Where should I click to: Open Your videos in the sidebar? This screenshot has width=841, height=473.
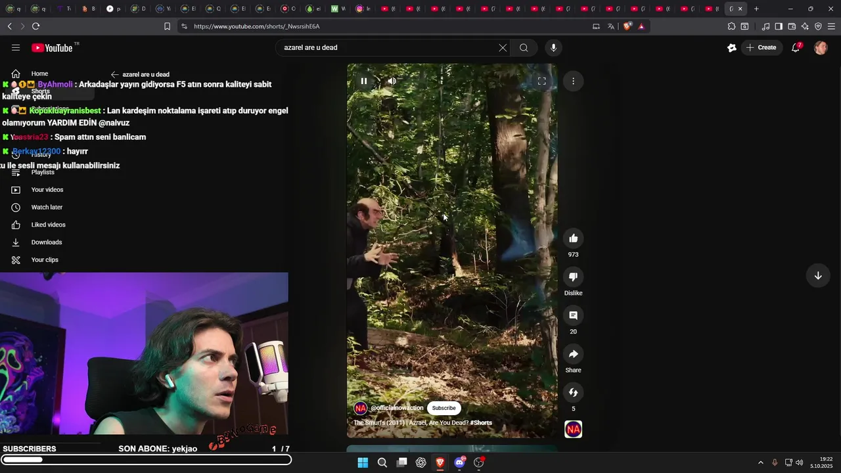click(x=47, y=190)
